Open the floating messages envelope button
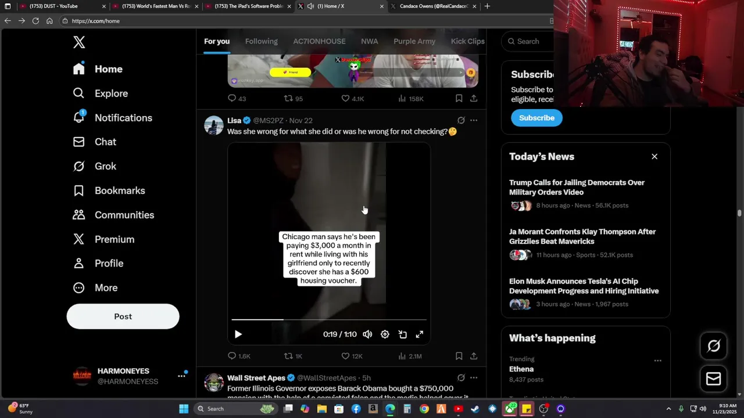The width and height of the screenshot is (744, 418). pyautogui.click(x=714, y=379)
